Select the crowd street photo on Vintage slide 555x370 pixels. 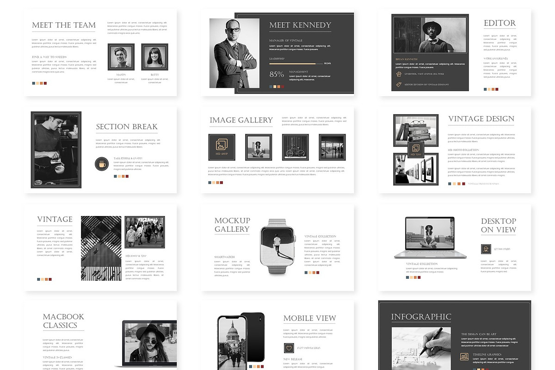point(145,232)
